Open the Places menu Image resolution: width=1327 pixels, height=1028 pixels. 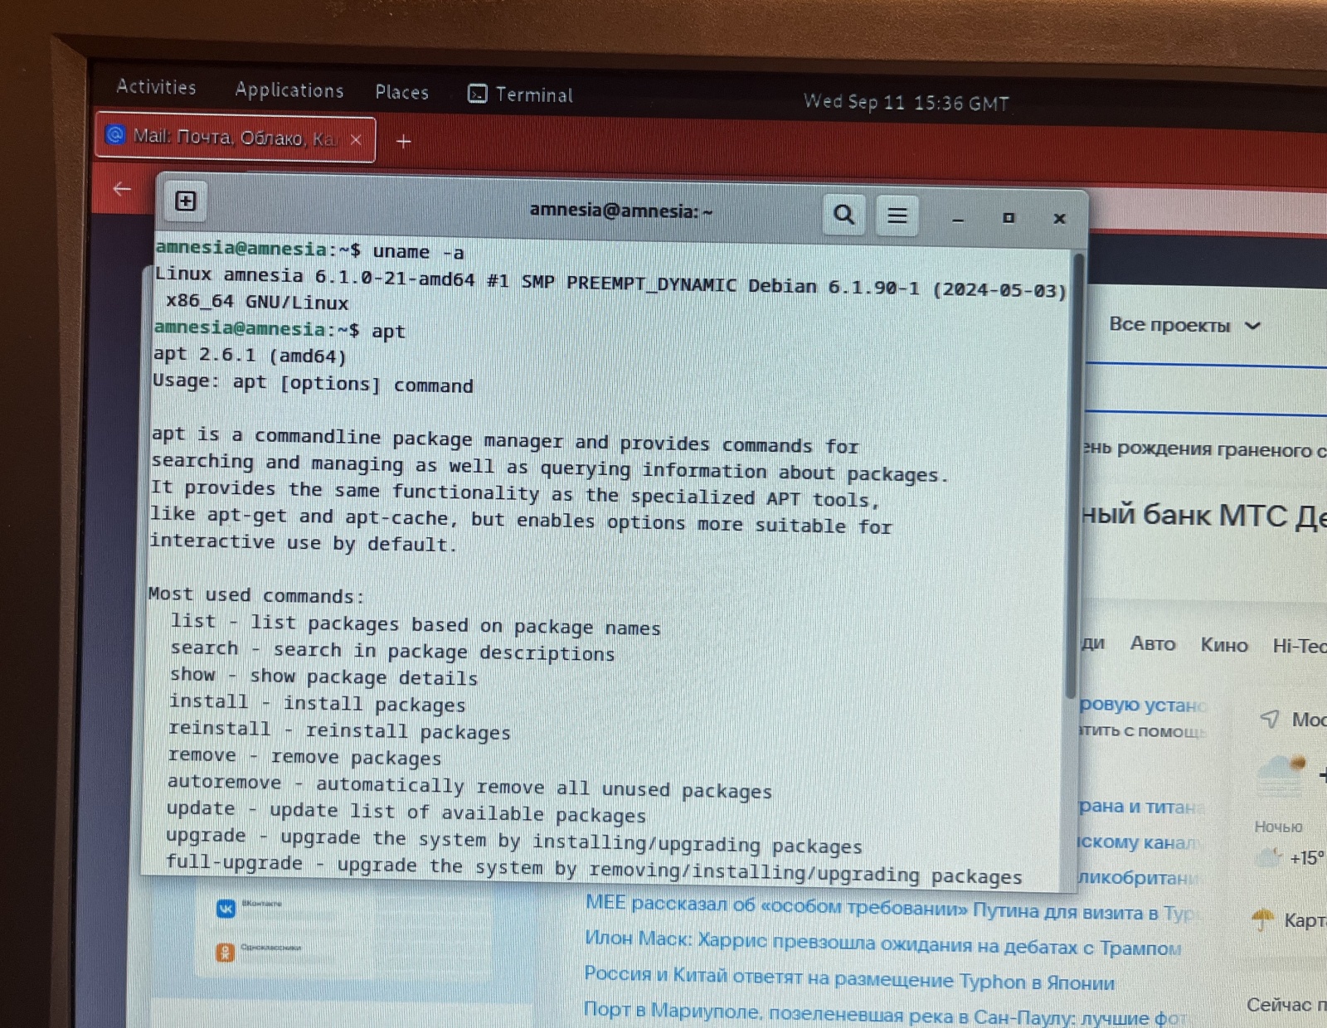click(401, 92)
